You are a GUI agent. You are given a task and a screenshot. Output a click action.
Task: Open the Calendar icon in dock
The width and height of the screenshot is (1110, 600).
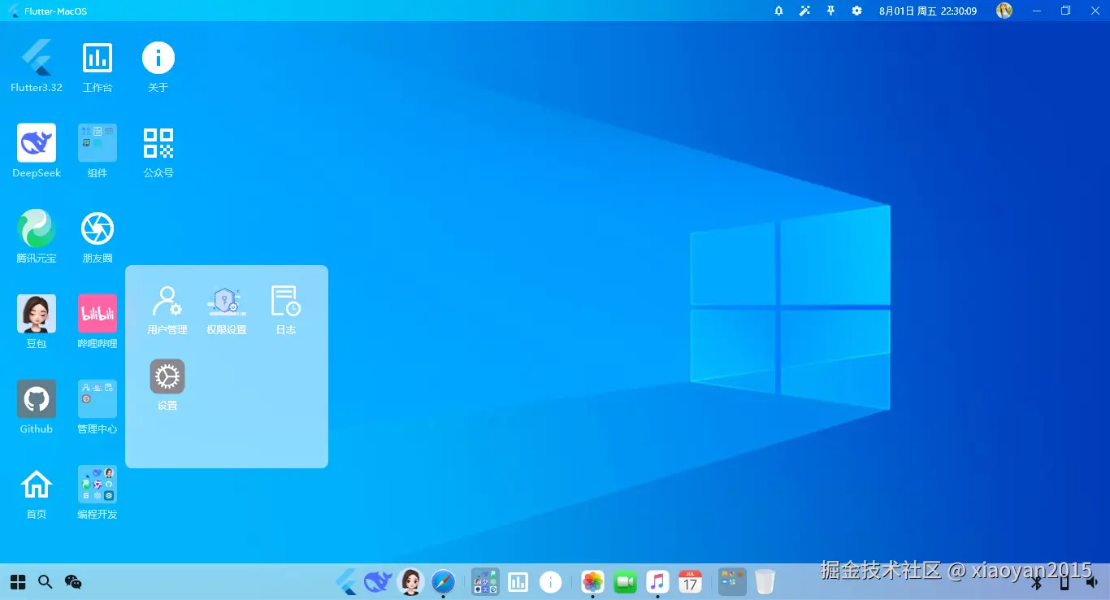pos(690,581)
